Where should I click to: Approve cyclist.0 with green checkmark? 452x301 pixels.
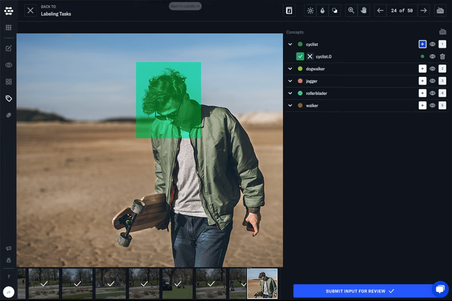click(300, 56)
